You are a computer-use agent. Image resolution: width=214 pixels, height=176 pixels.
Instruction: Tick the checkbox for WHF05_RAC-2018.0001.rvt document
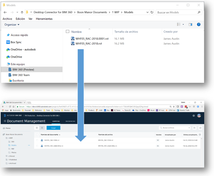pos(37,146)
